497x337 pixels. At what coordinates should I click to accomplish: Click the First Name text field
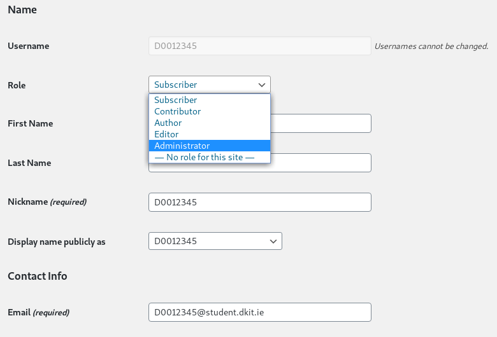click(x=321, y=123)
